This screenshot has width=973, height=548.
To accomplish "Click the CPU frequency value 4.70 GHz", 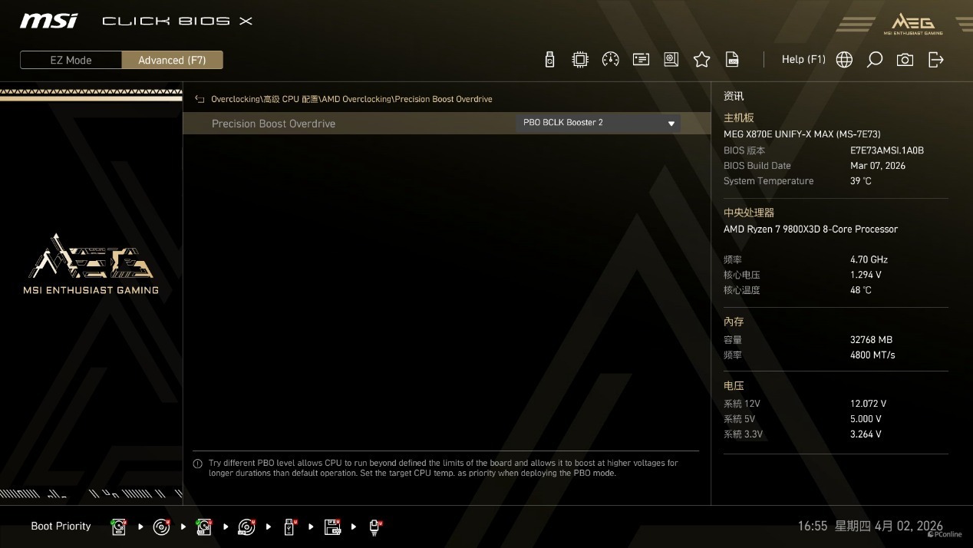I will coord(869,260).
